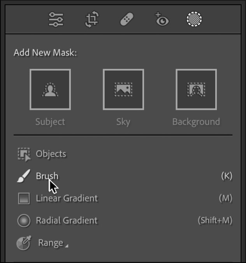Expand the Range submenu arrow

coord(67,246)
